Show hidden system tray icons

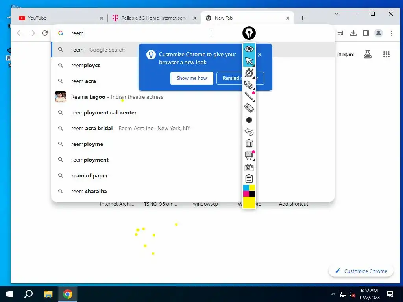click(x=333, y=294)
